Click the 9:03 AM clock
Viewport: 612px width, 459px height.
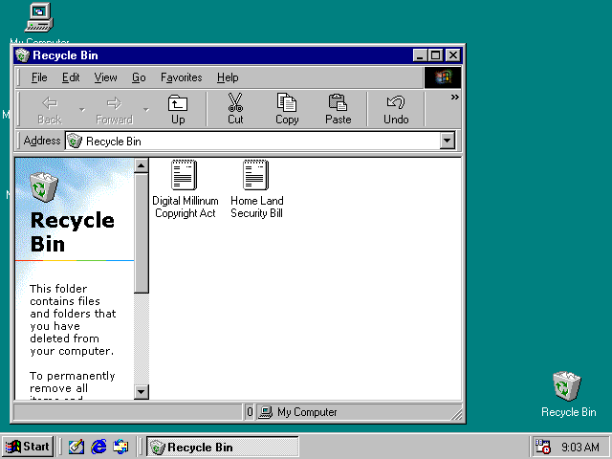pos(580,447)
